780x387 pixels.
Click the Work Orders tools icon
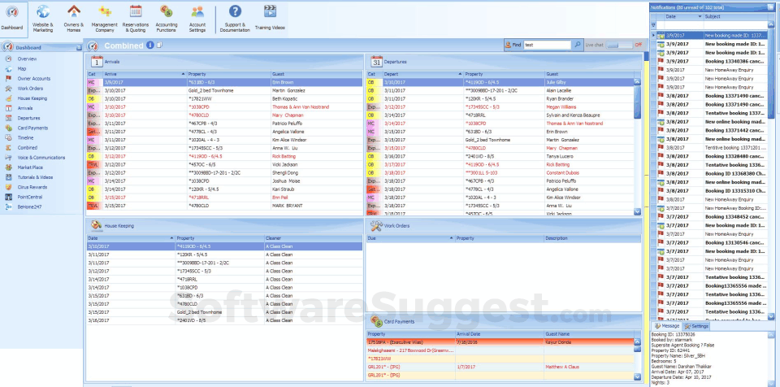[376, 226]
